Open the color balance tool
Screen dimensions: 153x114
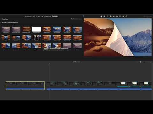(101, 16)
